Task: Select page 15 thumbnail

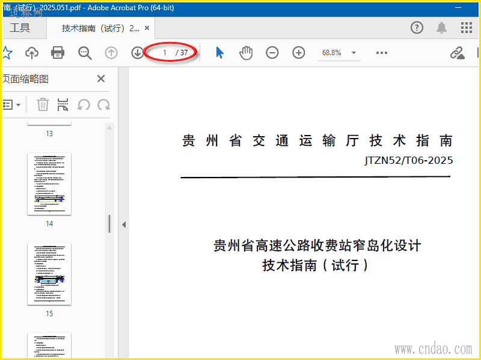Action: [x=49, y=274]
